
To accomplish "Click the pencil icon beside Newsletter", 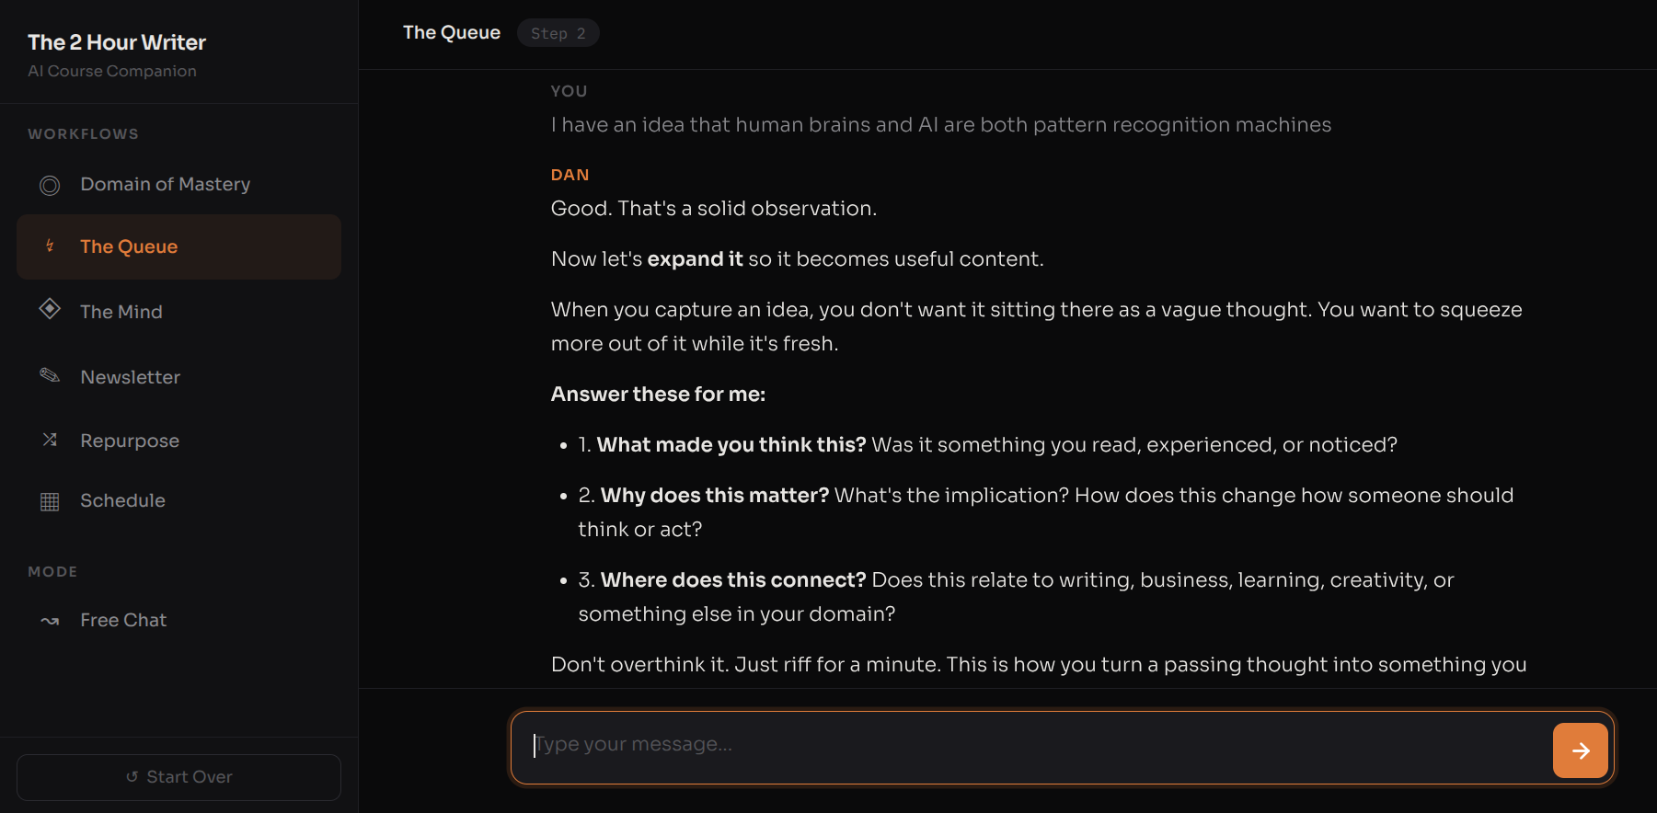I will coord(50,375).
